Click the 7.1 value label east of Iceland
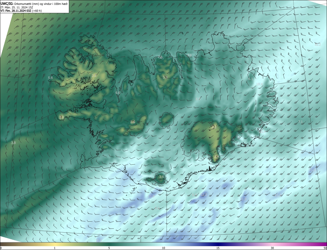Viewport: 327px width, 250px height. pyautogui.click(x=300, y=122)
